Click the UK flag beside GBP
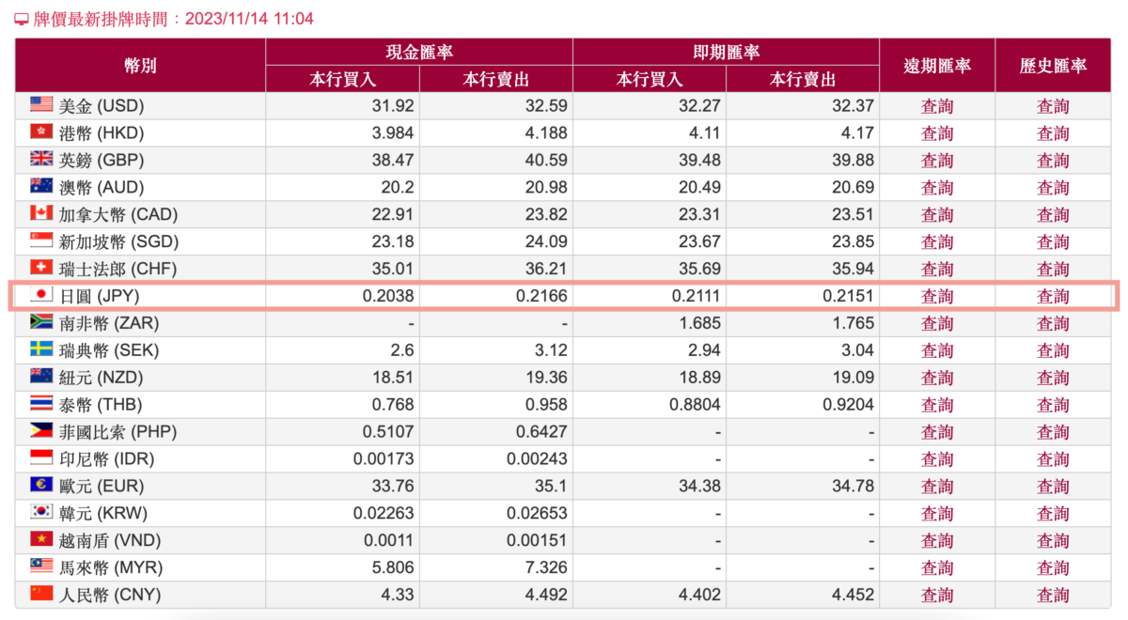 41,160
